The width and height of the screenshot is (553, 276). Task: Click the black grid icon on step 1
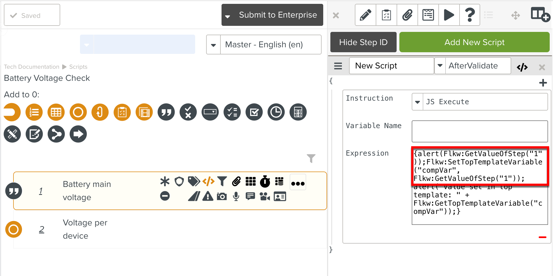point(251,181)
